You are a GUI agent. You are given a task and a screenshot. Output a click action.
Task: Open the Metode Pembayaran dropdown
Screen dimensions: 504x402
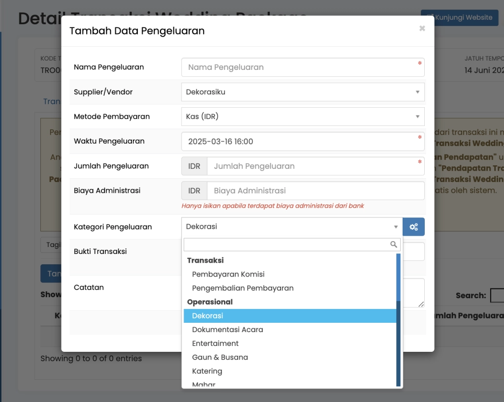point(302,117)
